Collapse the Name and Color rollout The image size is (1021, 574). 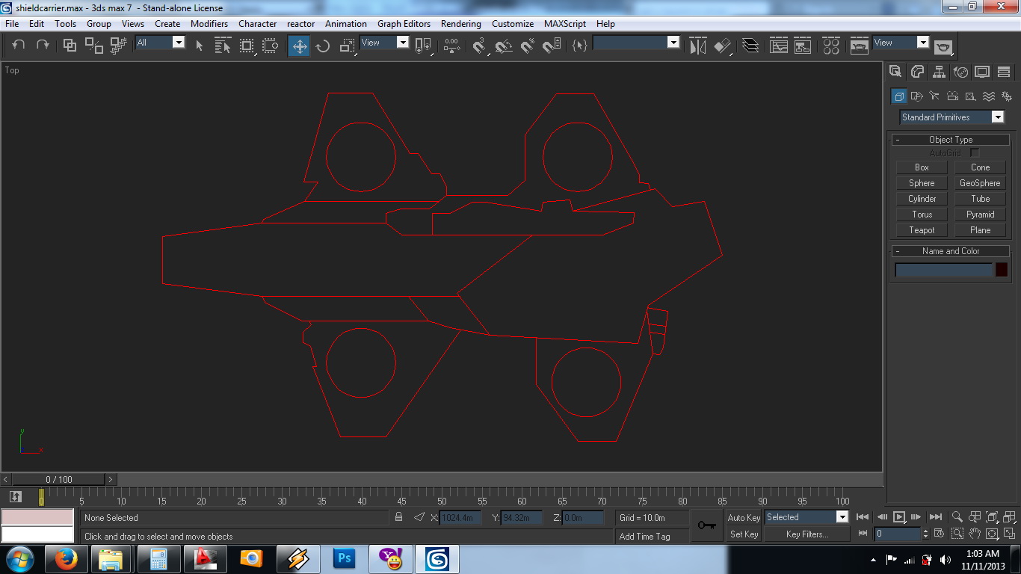click(x=950, y=251)
